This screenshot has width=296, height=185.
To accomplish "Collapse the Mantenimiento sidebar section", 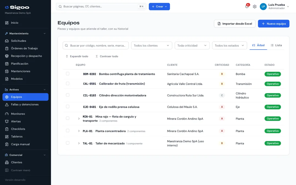I will click(x=45, y=34).
